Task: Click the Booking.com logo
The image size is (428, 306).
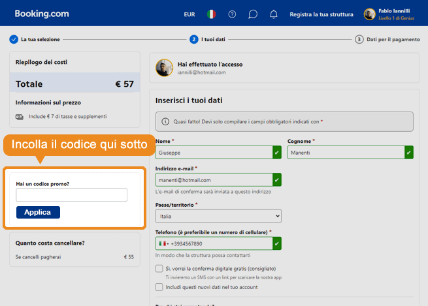Action: 41,14
